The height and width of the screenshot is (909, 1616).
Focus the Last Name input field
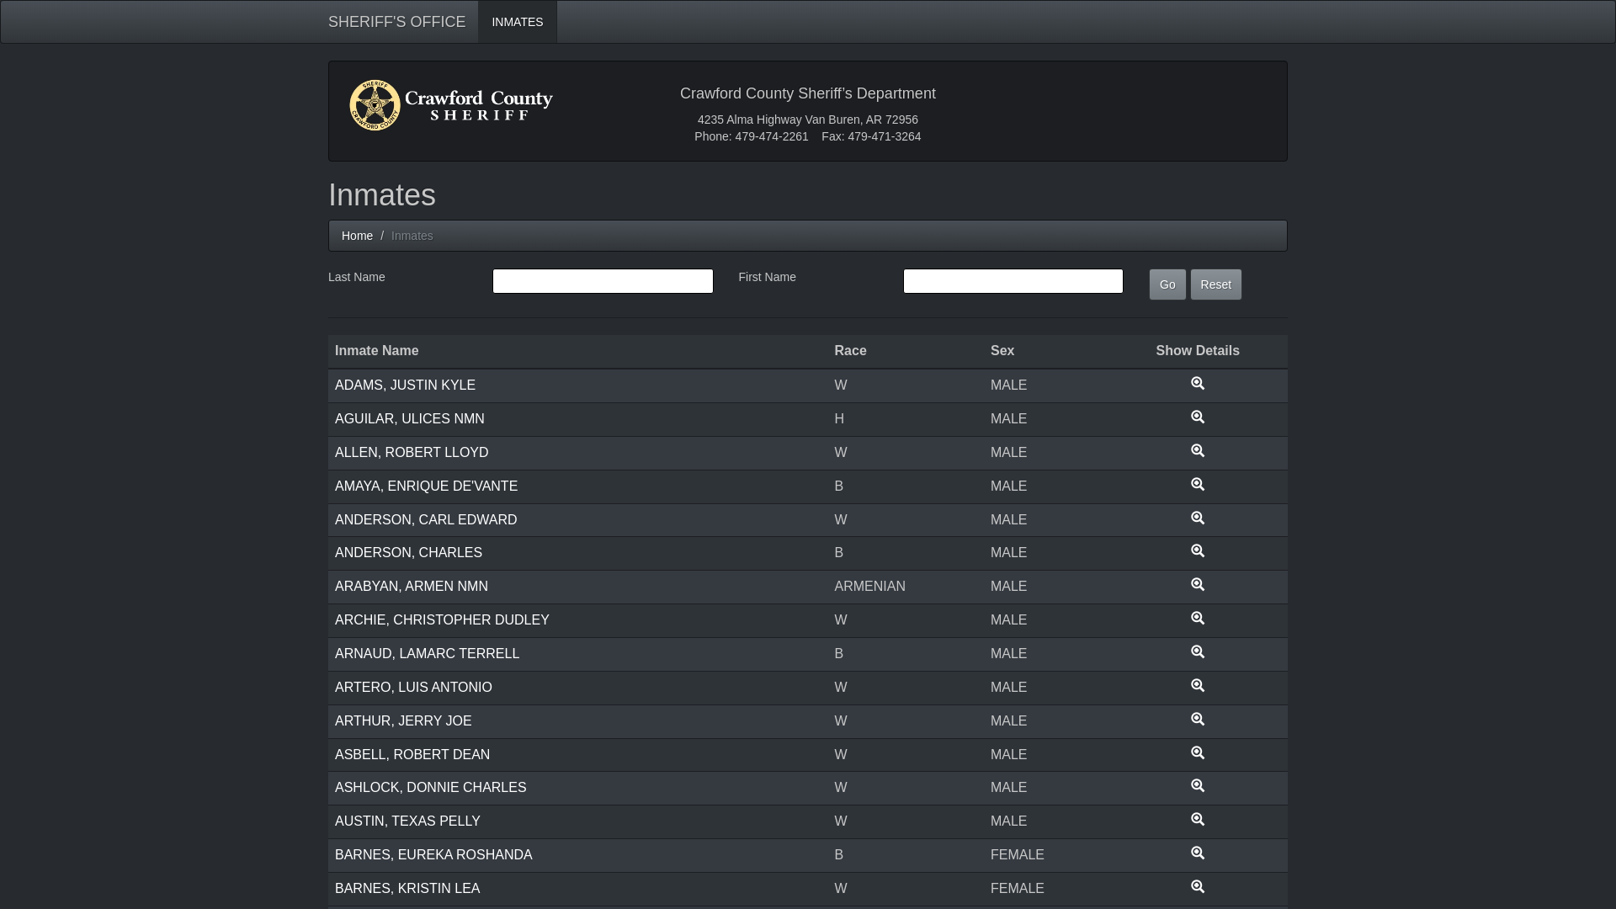(x=603, y=281)
